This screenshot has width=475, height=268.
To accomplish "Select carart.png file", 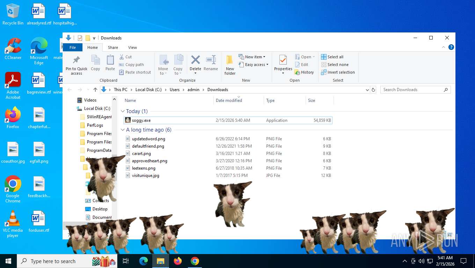I will click(x=228, y=154).
